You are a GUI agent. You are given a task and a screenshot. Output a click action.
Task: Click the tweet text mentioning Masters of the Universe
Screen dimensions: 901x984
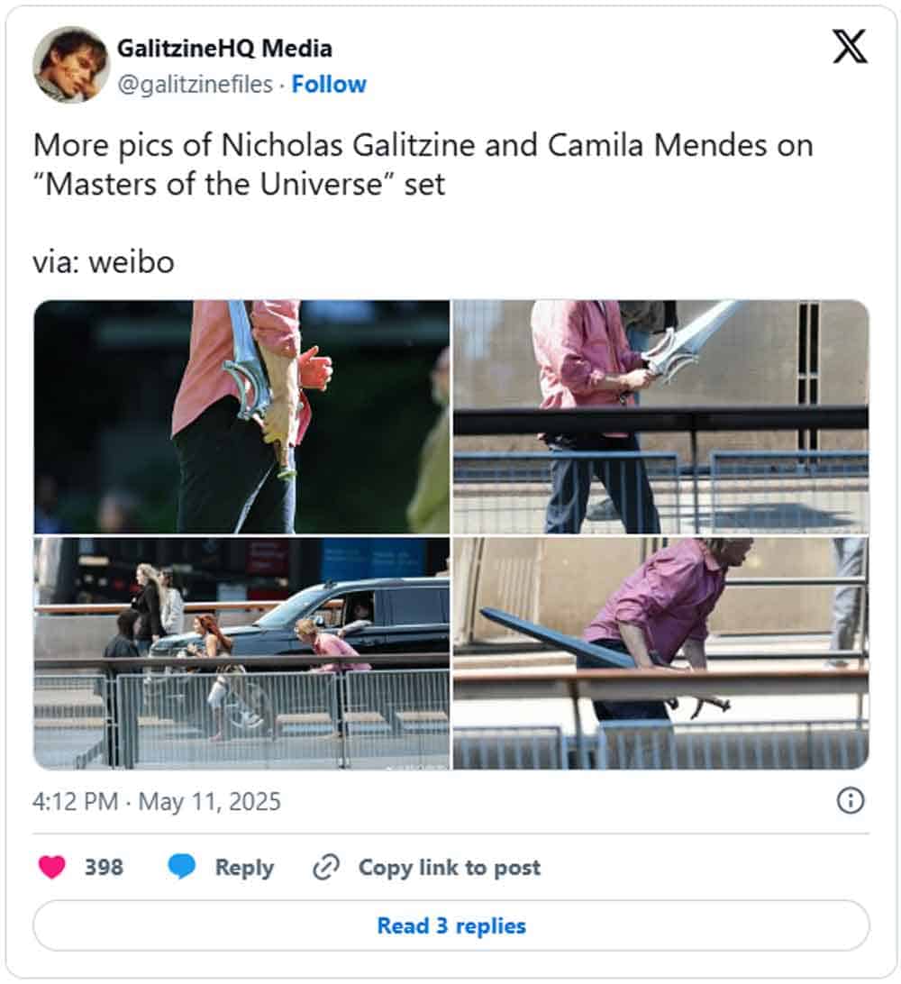click(x=423, y=164)
